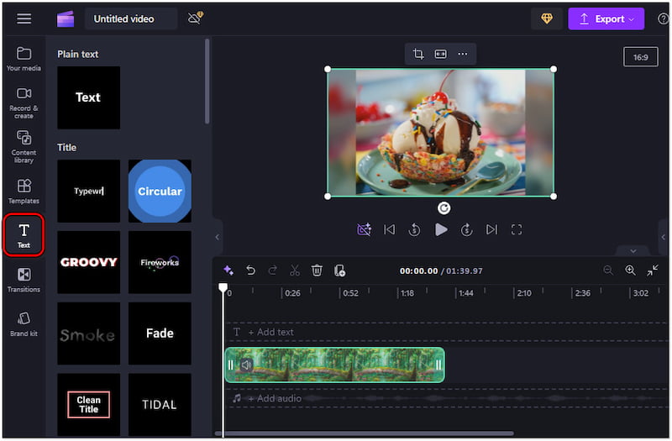Mute the video clip audio in timeline
The height and width of the screenshot is (441, 672).
pyautogui.click(x=246, y=365)
